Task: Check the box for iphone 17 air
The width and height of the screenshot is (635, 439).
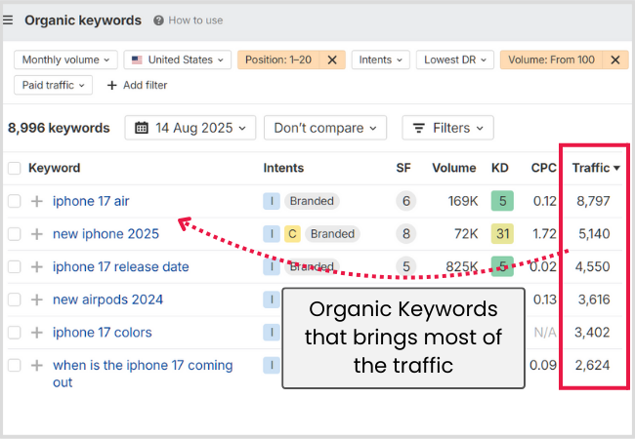Action: 15,201
